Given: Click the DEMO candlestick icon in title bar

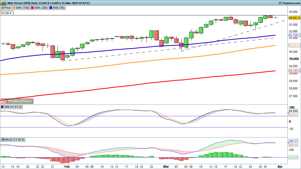Looking at the screenshot, I should click(3, 3).
